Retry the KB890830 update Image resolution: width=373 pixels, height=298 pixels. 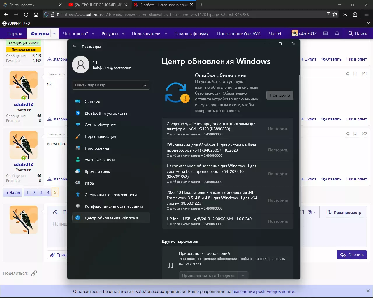(x=278, y=129)
